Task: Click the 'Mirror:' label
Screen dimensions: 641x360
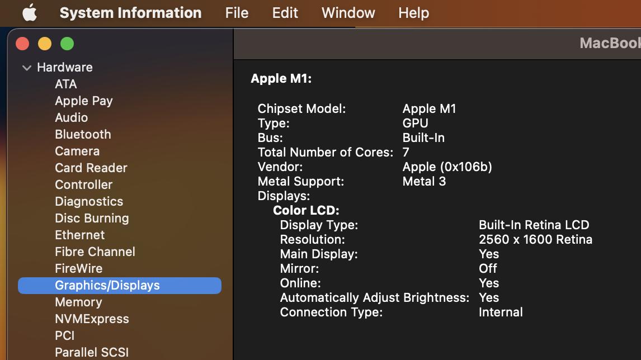Action: (x=299, y=268)
